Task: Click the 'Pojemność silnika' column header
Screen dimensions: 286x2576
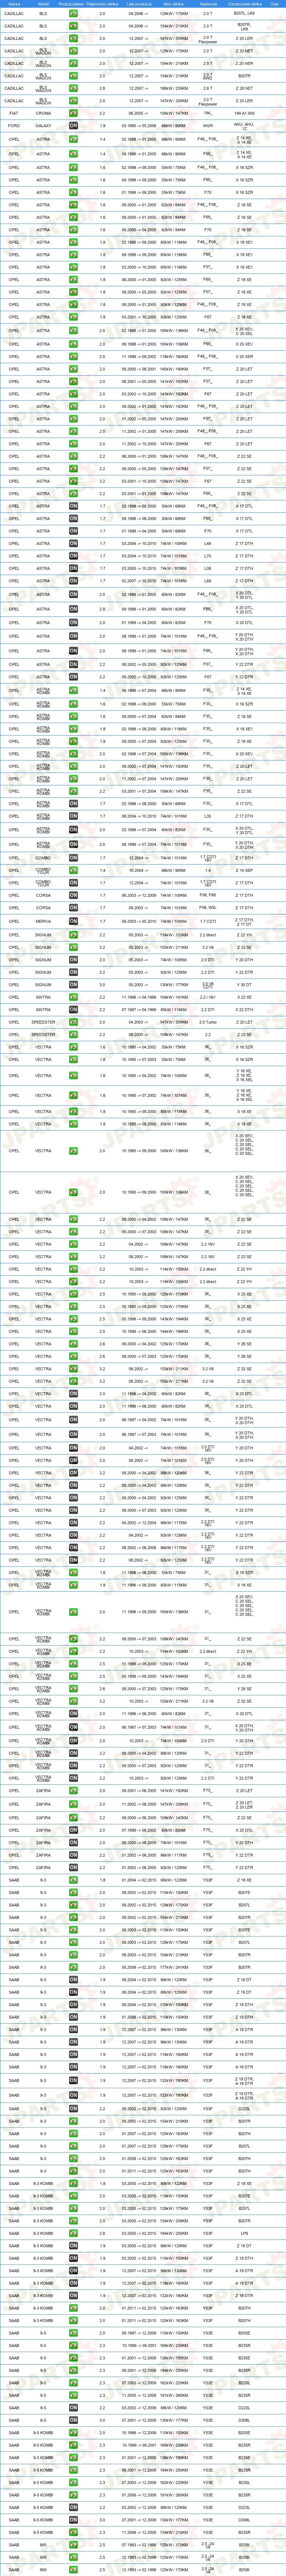Action: (103, 4)
